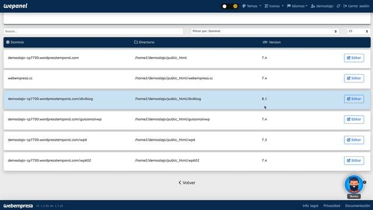Click version 8.1 in diviblog row
This screenshot has height=210, width=373.
pyautogui.click(x=264, y=99)
